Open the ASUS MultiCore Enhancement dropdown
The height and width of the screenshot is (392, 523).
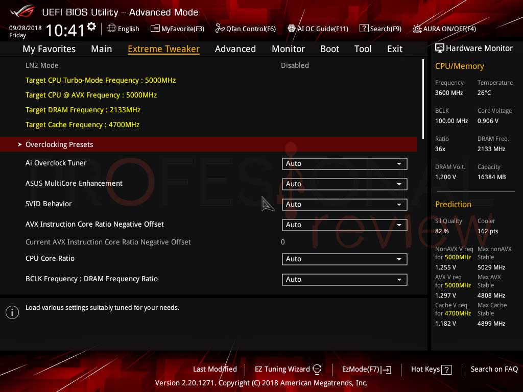(x=344, y=184)
